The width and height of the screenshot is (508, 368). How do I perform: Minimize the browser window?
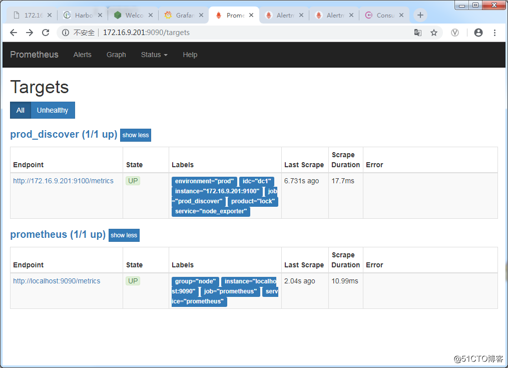[x=461, y=5]
